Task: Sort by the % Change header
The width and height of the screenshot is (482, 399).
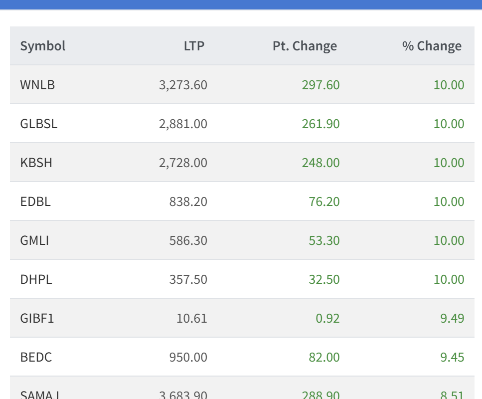Action: [x=432, y=46]
